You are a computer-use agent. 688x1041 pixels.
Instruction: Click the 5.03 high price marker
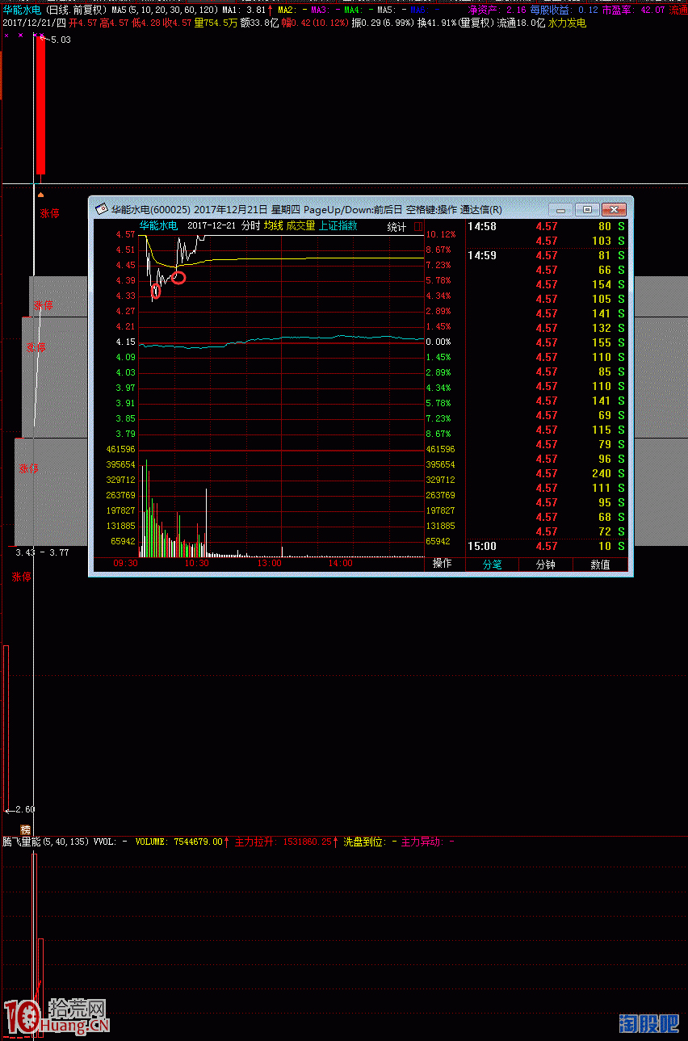pos(61,39)
